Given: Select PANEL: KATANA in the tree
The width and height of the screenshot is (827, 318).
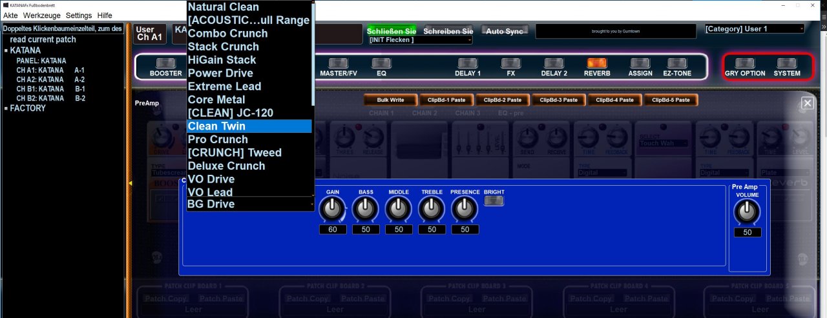Looking at the screenshot, I should 41,61.
